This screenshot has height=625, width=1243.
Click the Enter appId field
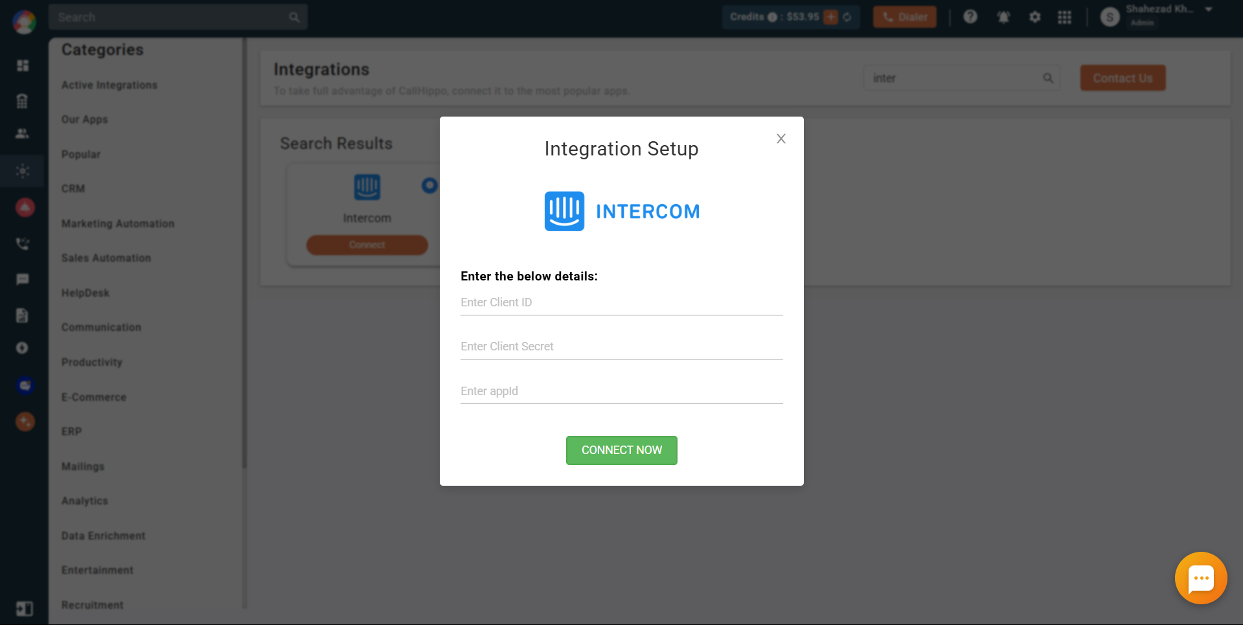click(622, 391)
